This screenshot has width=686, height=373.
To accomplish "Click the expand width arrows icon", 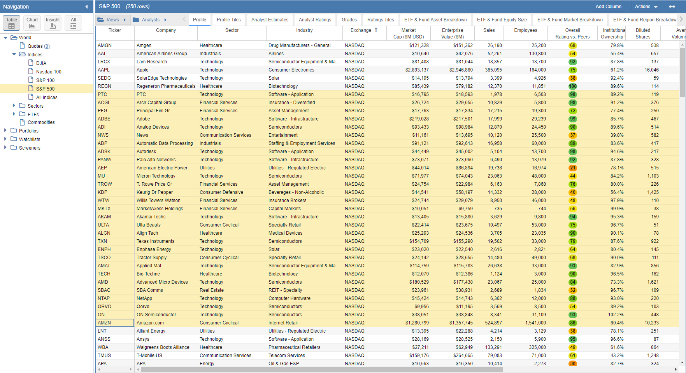I will [672, 7].
